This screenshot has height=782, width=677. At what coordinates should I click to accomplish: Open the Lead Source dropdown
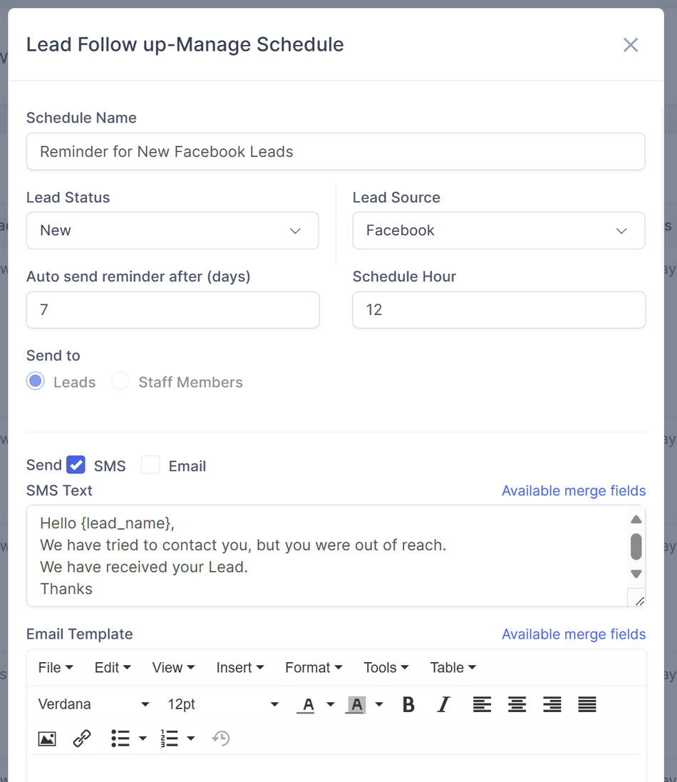point(621,230)
